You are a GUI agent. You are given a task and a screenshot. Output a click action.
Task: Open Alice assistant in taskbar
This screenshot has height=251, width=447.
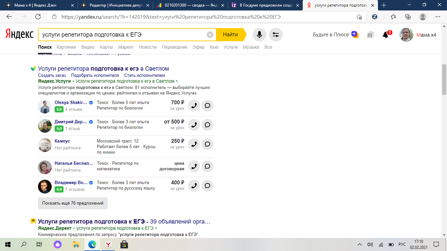pyautogui.click(x=57, y=244)
